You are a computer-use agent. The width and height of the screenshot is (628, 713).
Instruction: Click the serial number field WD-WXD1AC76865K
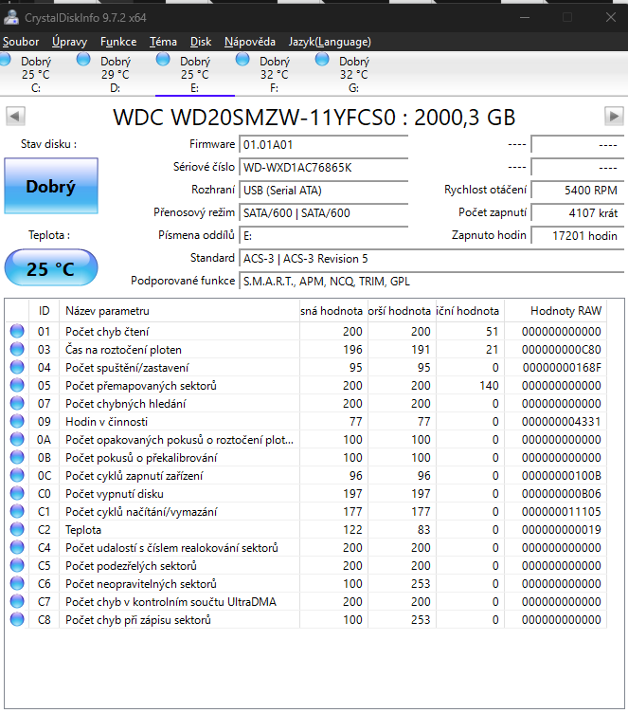[324, 167]
